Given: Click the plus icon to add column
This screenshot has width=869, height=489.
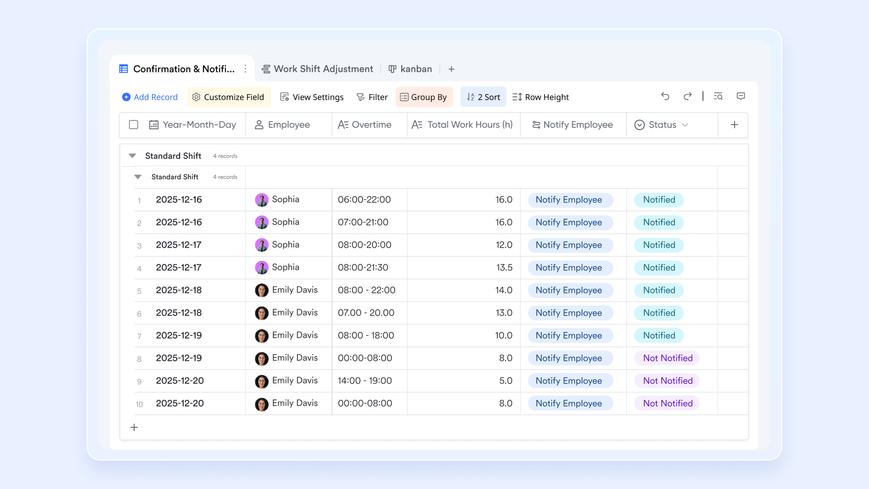Looking at the screenshot, I should pos(734,125).
